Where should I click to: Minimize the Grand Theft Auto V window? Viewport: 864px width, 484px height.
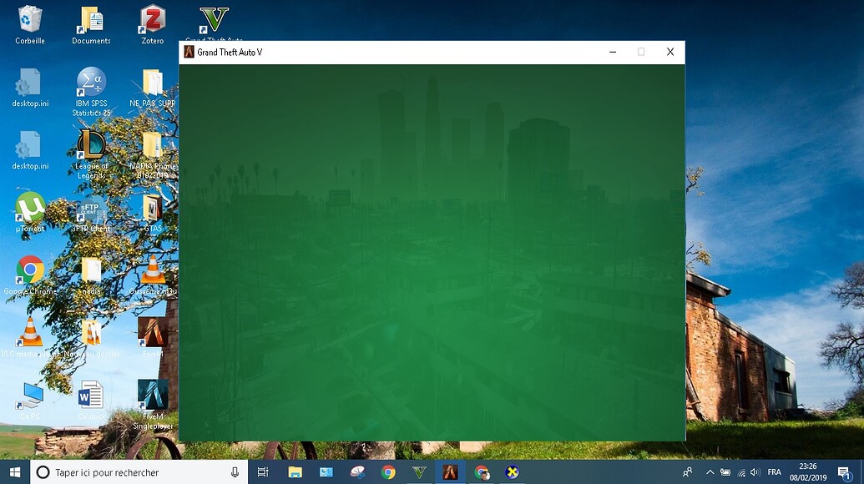tap(613, 52)
